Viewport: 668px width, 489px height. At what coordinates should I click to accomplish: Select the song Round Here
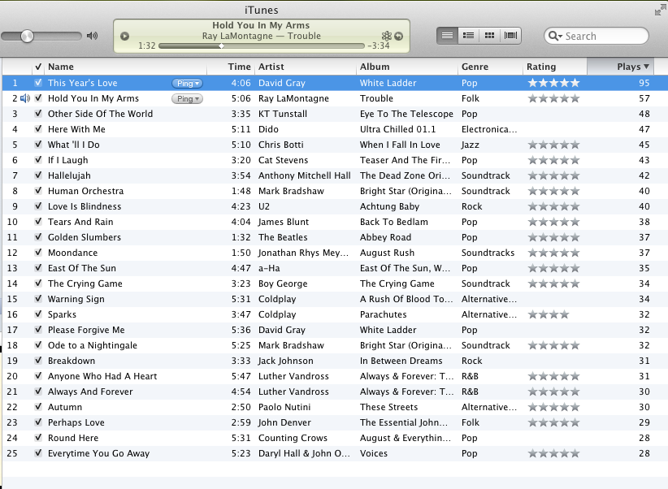[x=73, y=438]
